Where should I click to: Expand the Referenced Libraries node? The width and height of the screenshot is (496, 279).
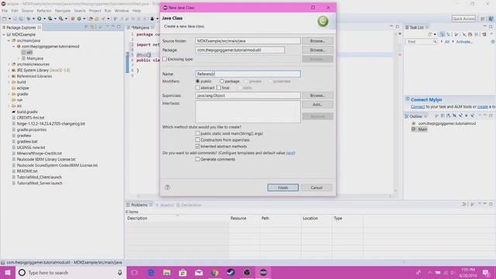(x=9, y=76)
